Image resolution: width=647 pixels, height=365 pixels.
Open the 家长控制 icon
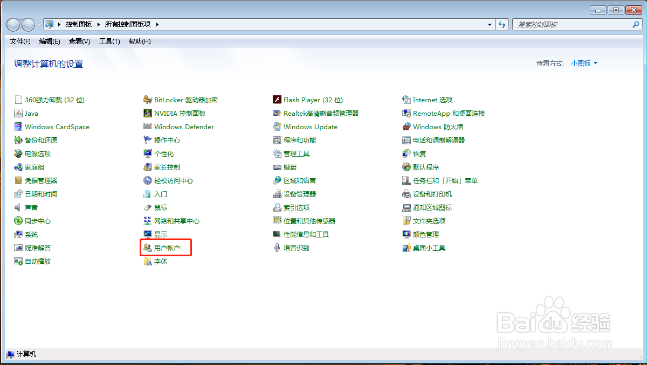click(x=148, y=167)
